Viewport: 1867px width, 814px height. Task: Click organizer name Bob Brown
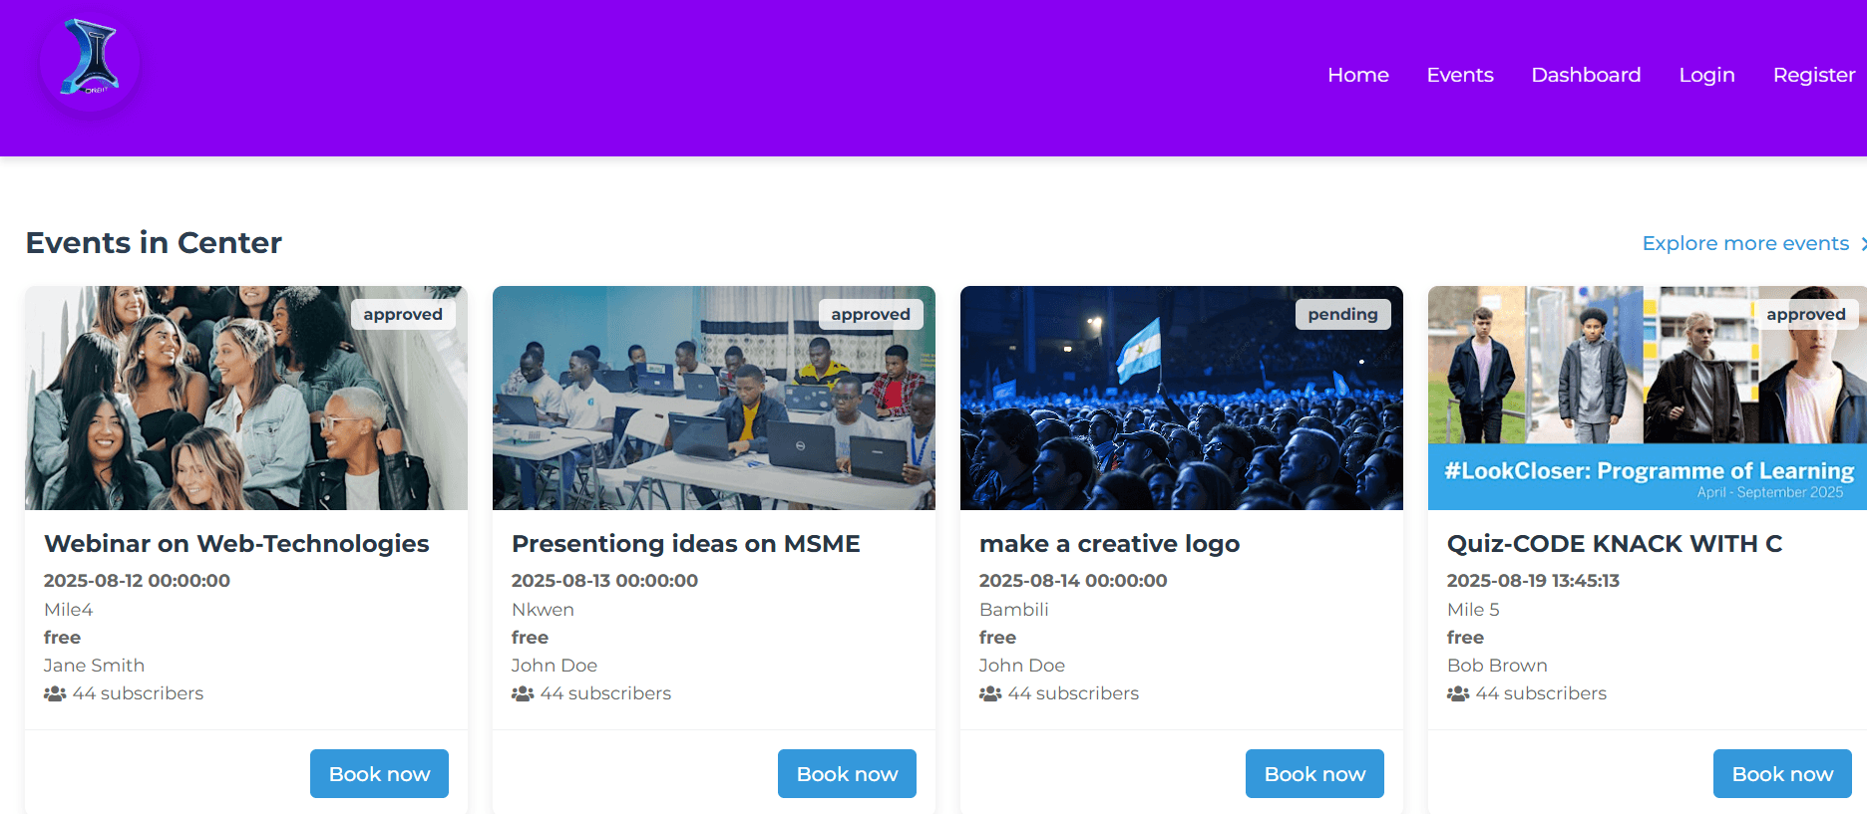(x=1497, y=665)
